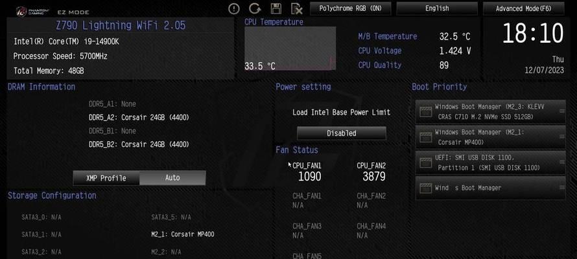Click the Processor Speed: 5700MHz line

point(60,56)
